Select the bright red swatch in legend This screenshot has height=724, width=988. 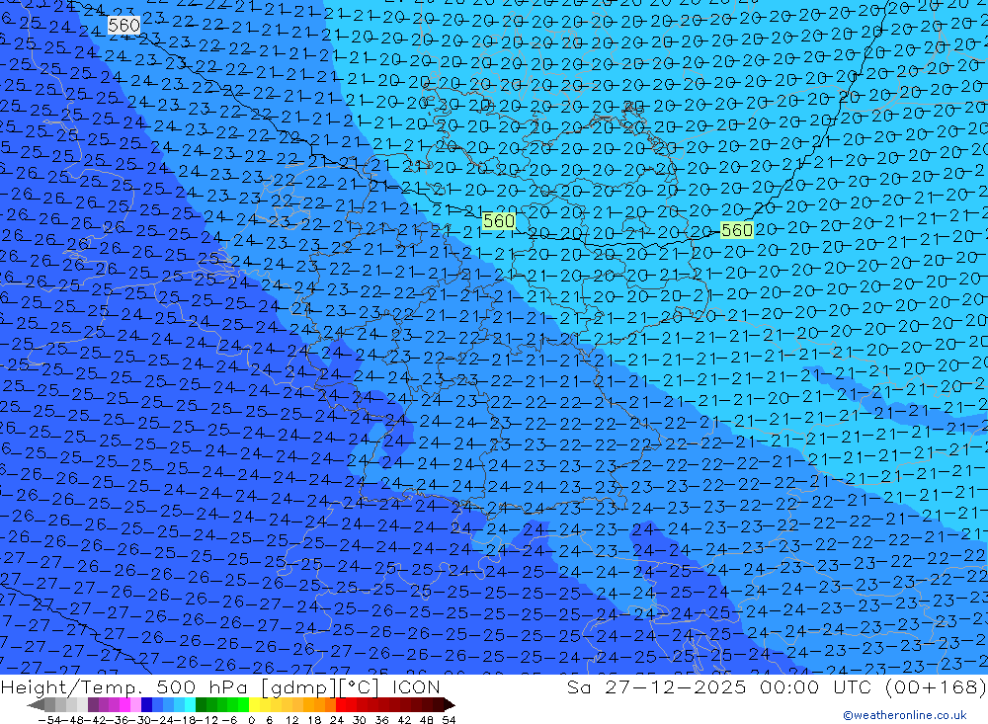341,705
